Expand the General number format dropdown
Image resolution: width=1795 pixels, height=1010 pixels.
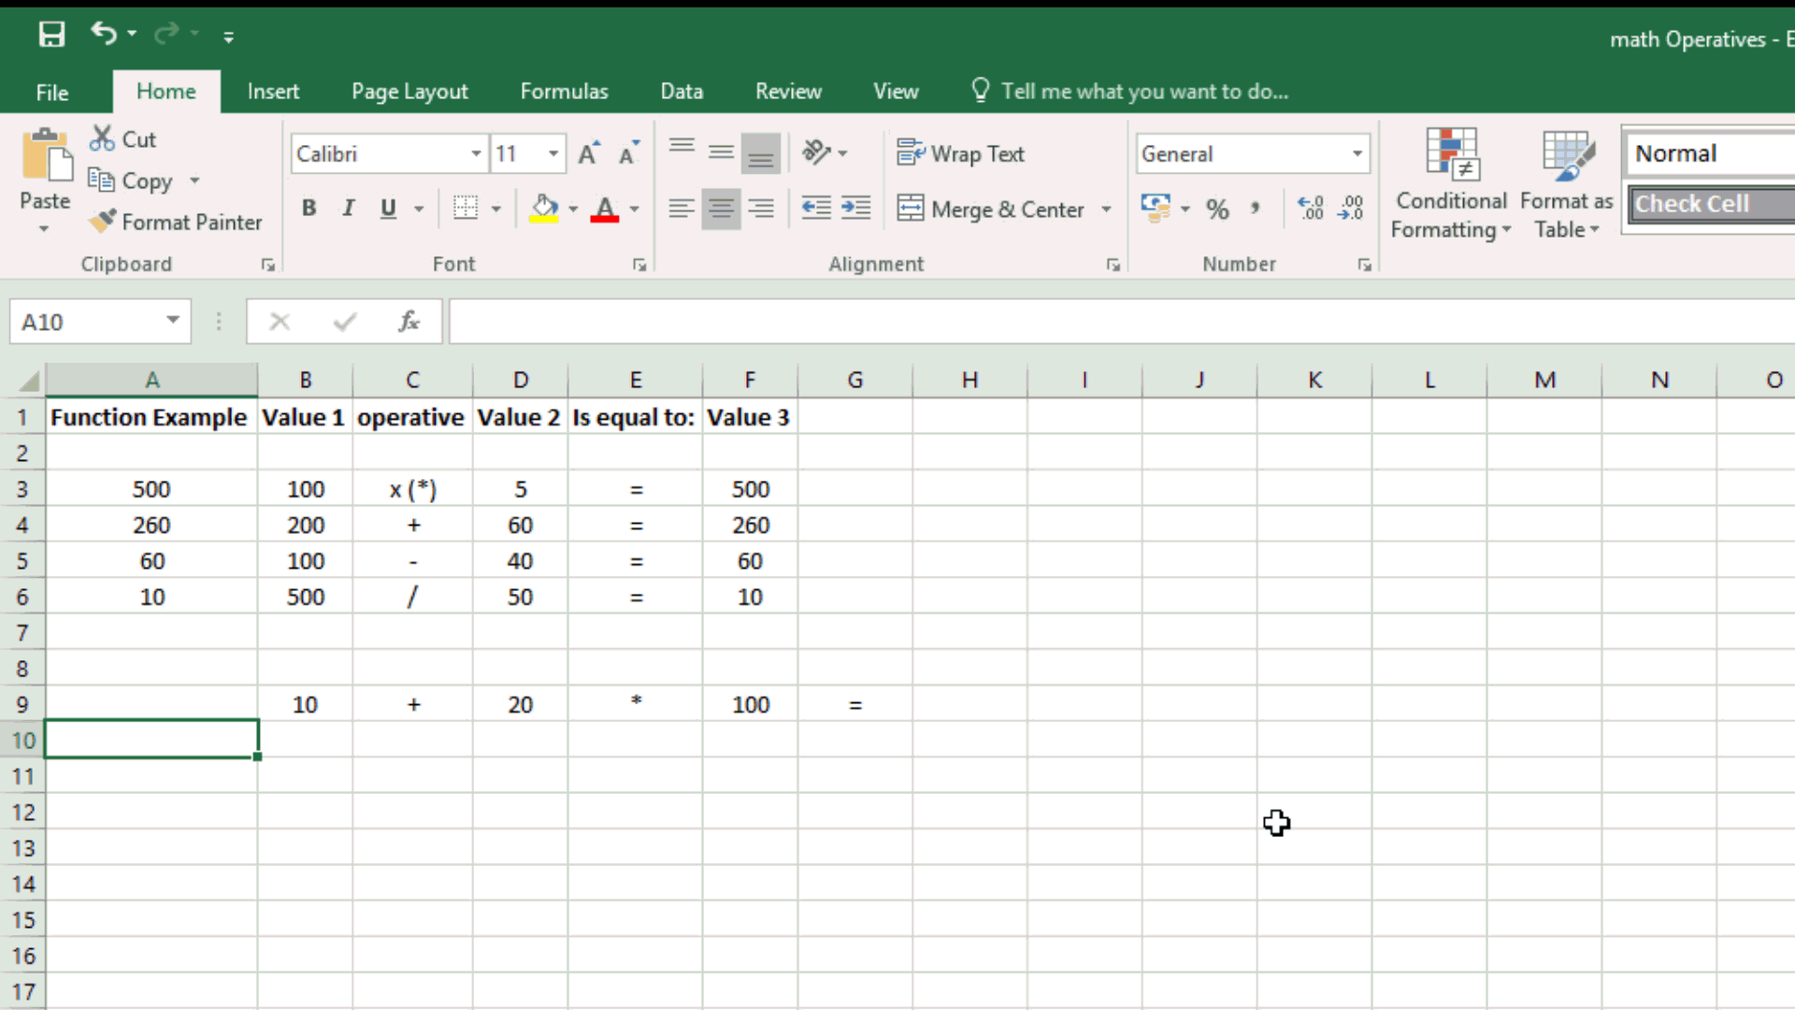point(1357,153)
